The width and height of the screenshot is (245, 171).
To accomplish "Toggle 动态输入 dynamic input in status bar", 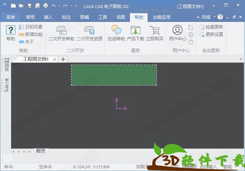I will pos(209,167).
